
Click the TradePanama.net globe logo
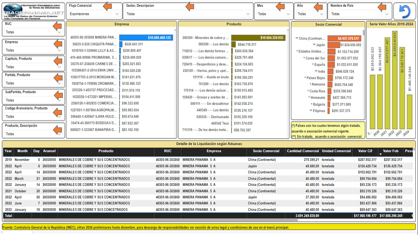34,11
